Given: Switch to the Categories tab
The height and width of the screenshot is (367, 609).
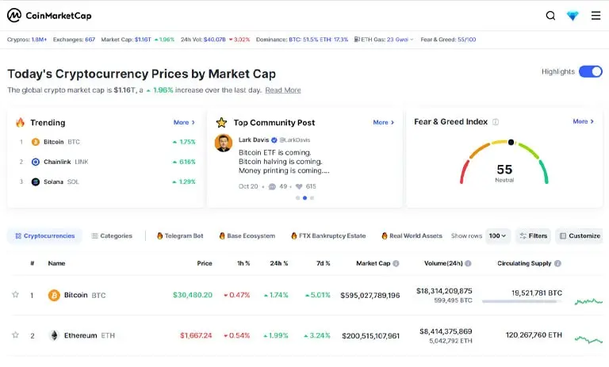Looking at the screenshot, I should click(x=112, y=236).
